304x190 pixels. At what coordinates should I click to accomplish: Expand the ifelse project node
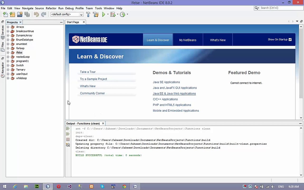pos(8,53)
